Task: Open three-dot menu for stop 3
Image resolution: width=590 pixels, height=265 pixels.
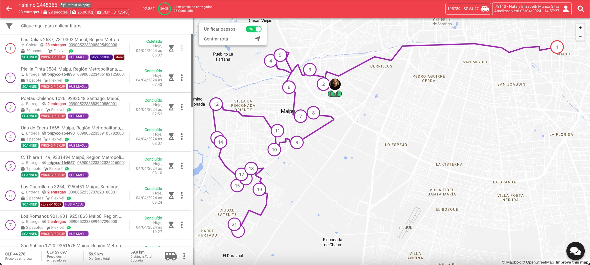Action: 182,107
